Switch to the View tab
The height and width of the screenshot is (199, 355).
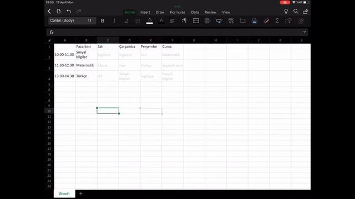(x=226, y=12)
